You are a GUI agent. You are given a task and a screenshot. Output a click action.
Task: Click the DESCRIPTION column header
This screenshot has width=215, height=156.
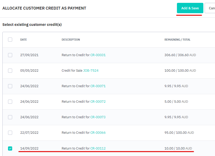coord(71,40)
